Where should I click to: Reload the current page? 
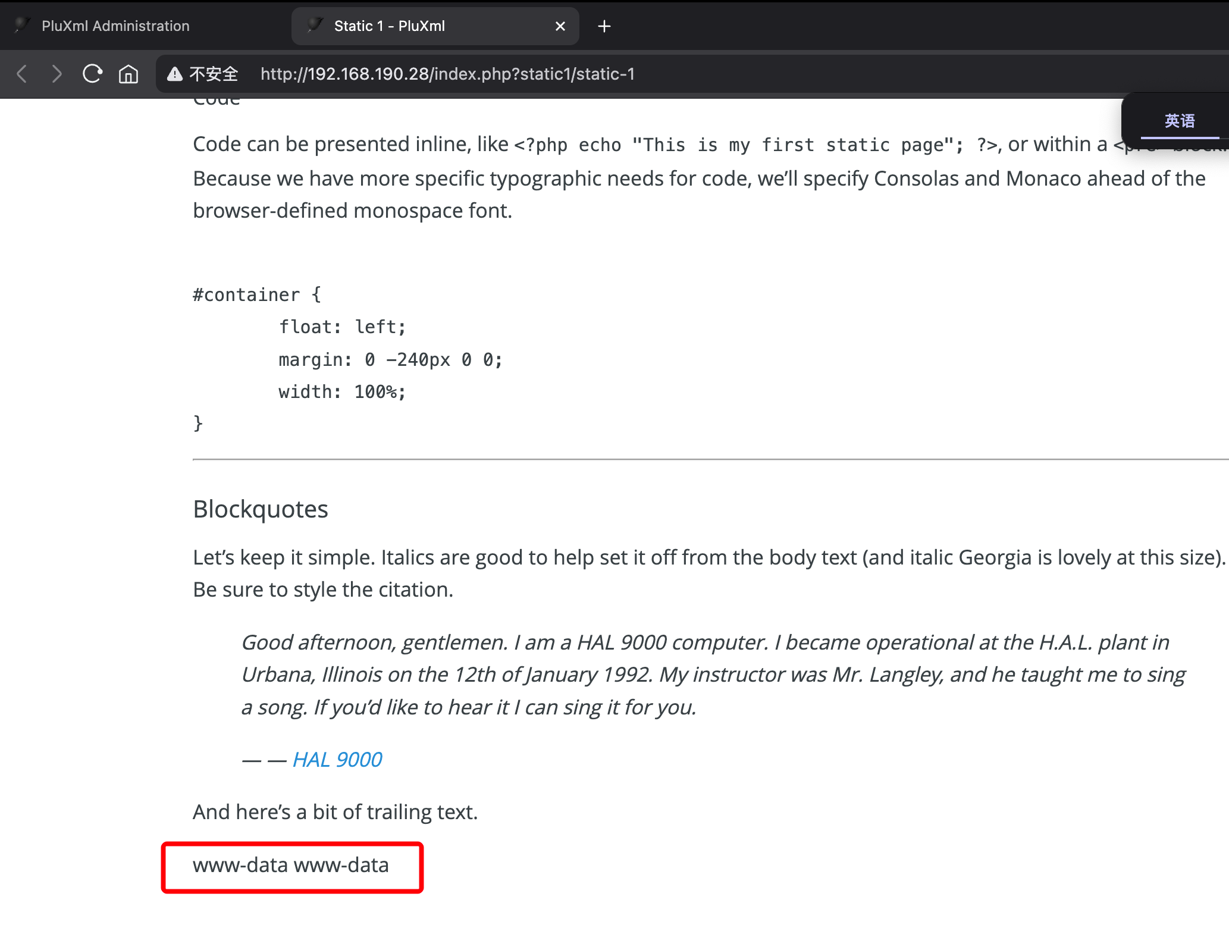click(x=92, y=74)
